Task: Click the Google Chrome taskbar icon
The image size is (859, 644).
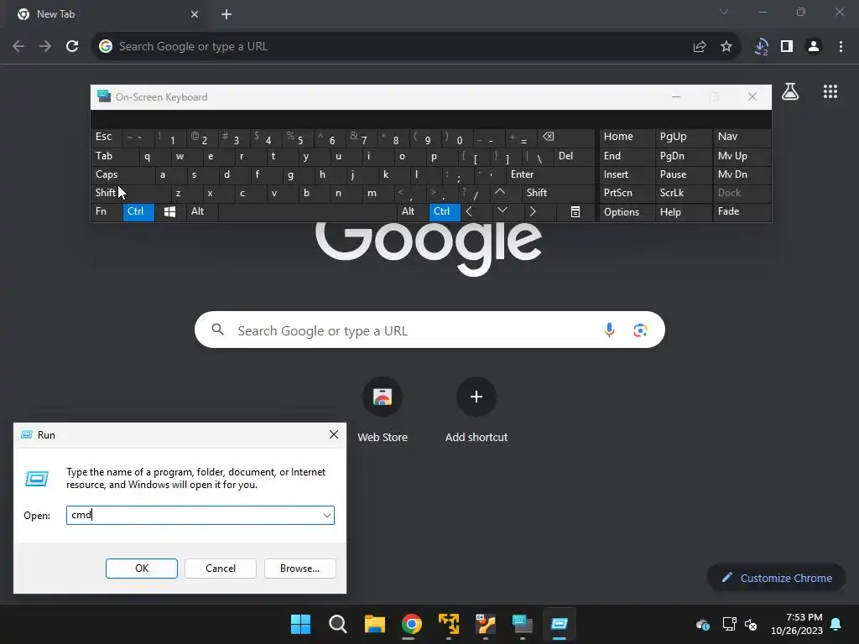Action: click(411, 624)
